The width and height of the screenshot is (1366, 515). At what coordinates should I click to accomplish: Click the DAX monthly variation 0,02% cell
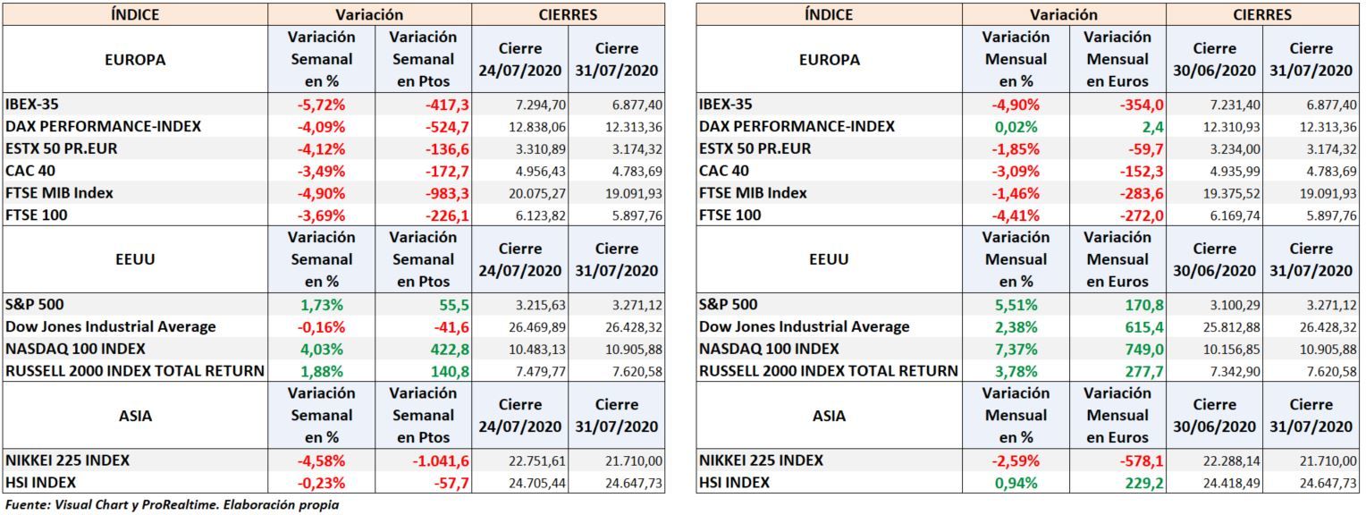(x=1016, y=127)
